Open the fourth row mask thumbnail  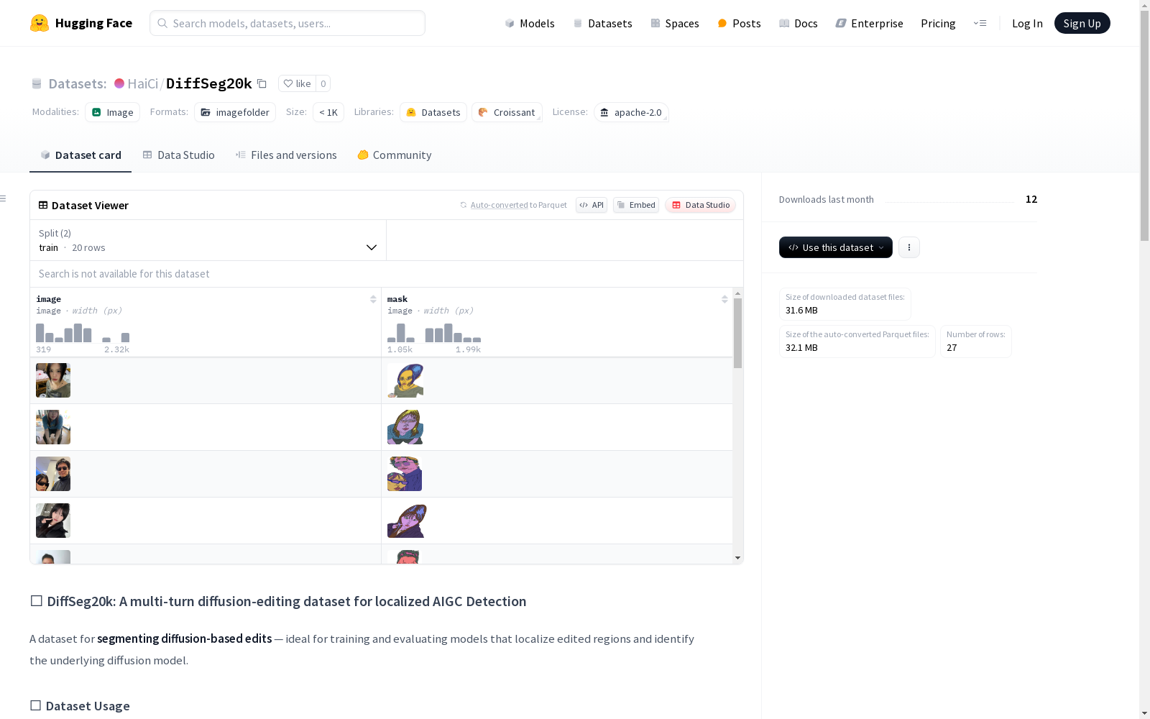pos(407,521)
